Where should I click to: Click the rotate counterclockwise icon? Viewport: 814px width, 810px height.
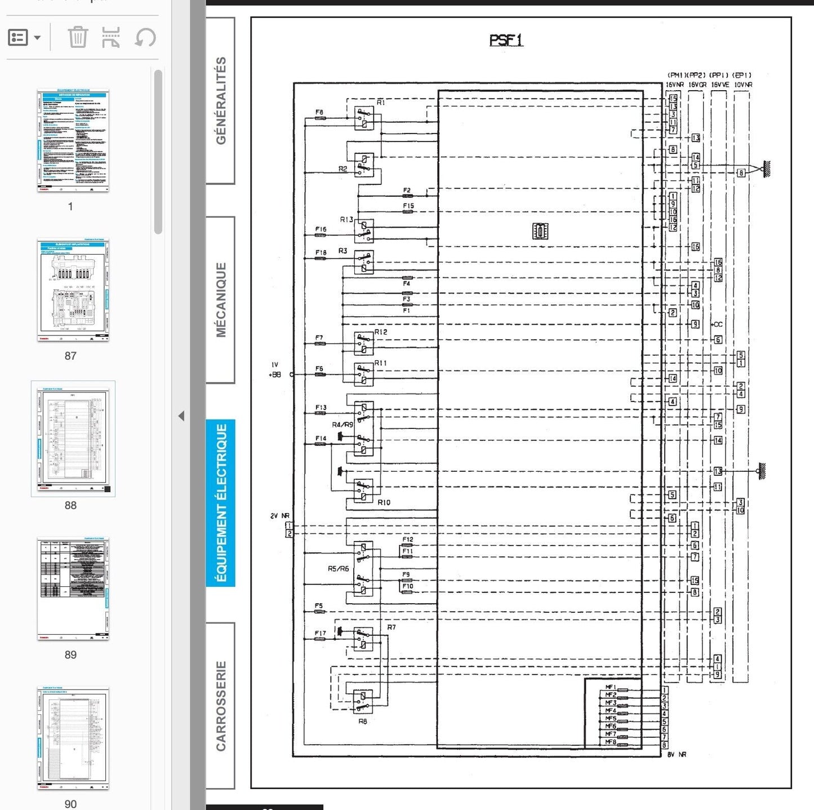point(145,38)
